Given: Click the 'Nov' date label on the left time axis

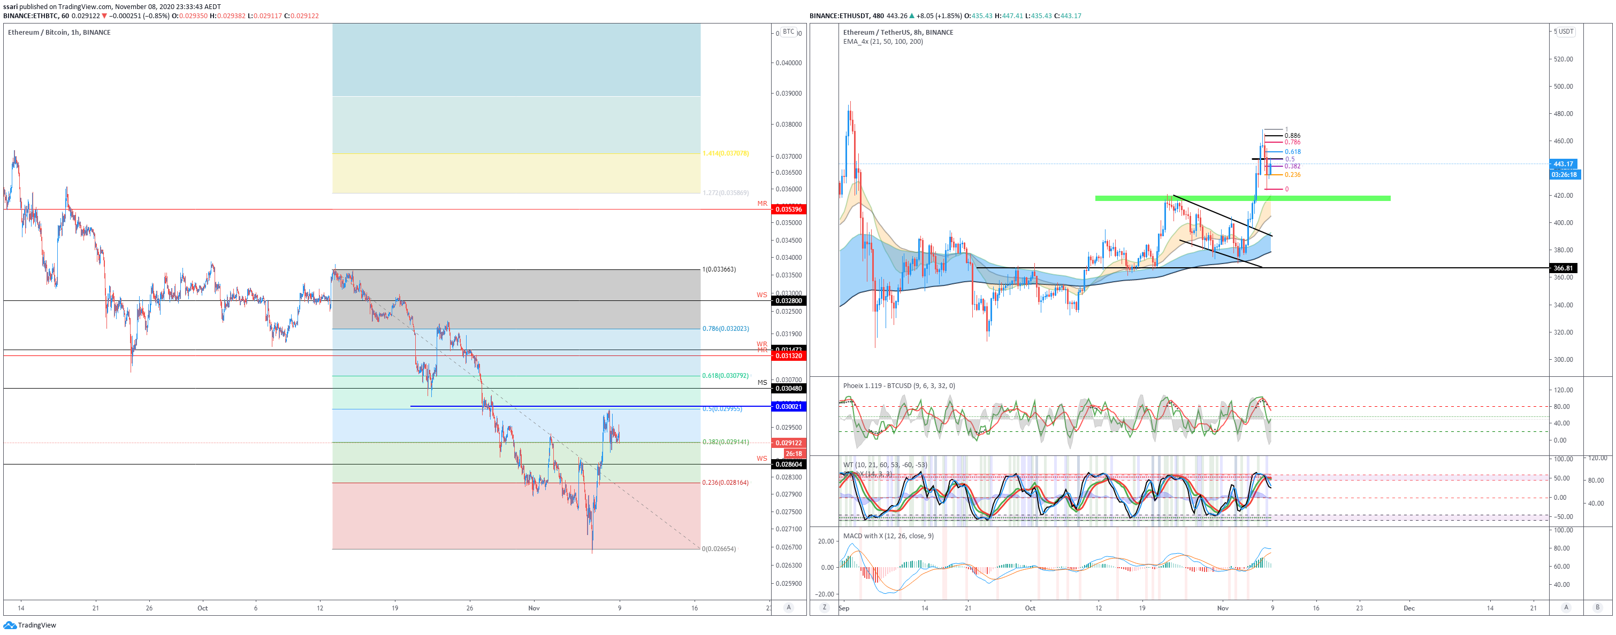Looking at the screenshot, I should (534, 608).
